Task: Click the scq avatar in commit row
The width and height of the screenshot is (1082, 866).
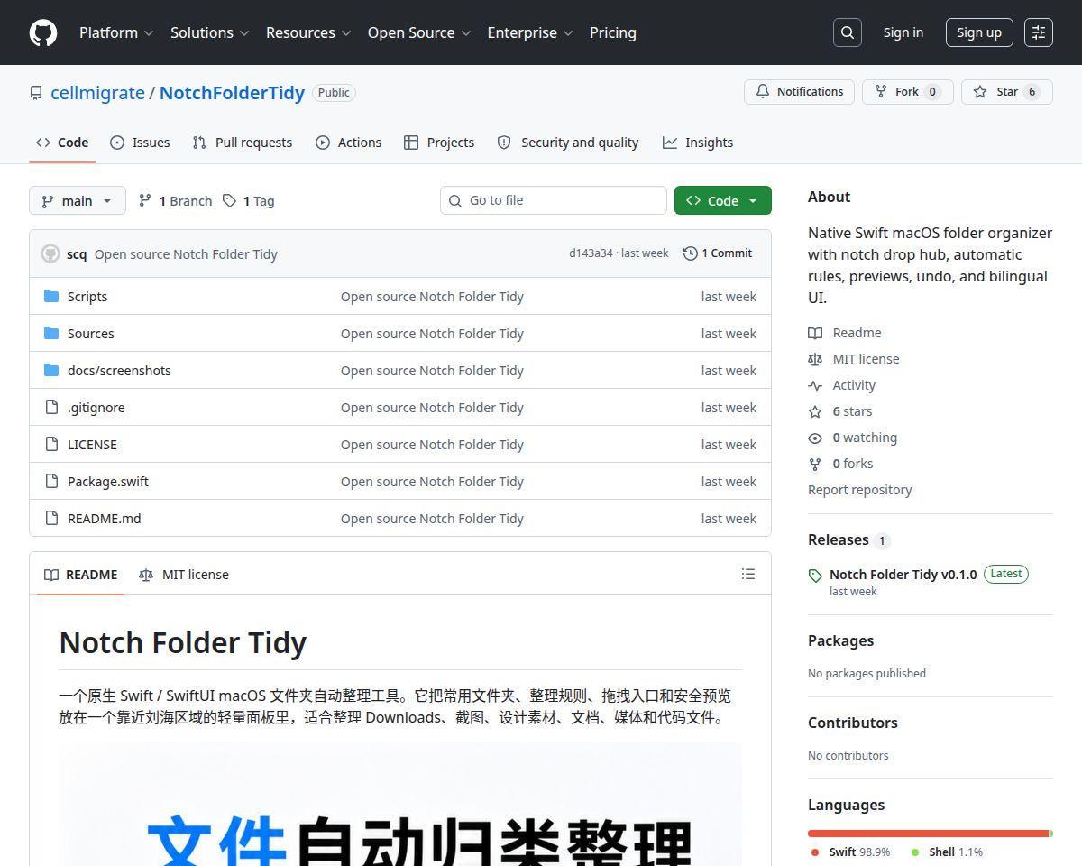Action: point(50,253)
